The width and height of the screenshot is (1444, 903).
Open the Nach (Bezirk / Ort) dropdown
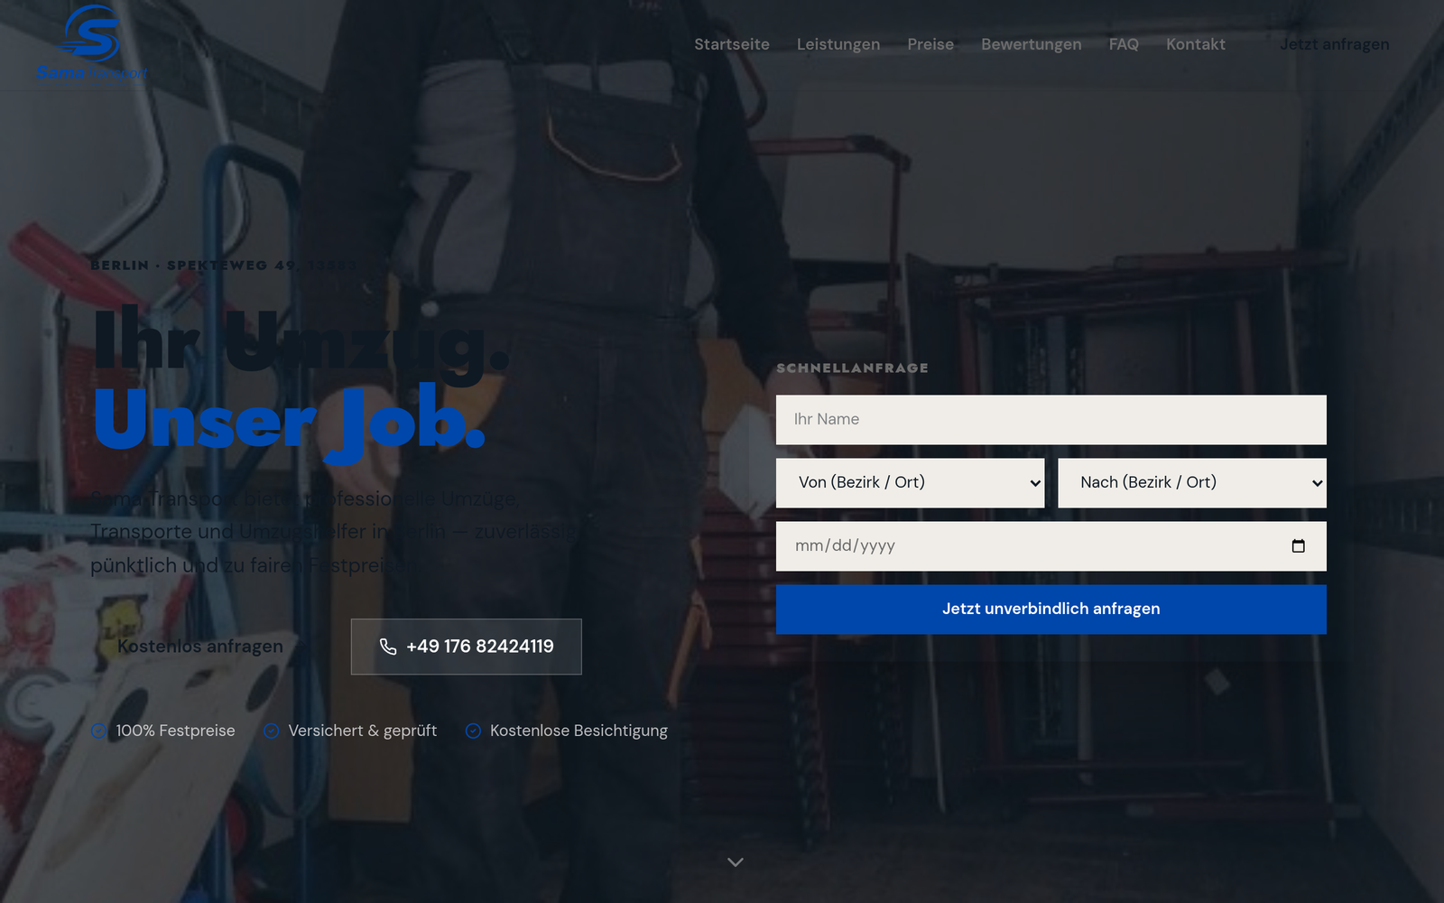(1191, 482)
